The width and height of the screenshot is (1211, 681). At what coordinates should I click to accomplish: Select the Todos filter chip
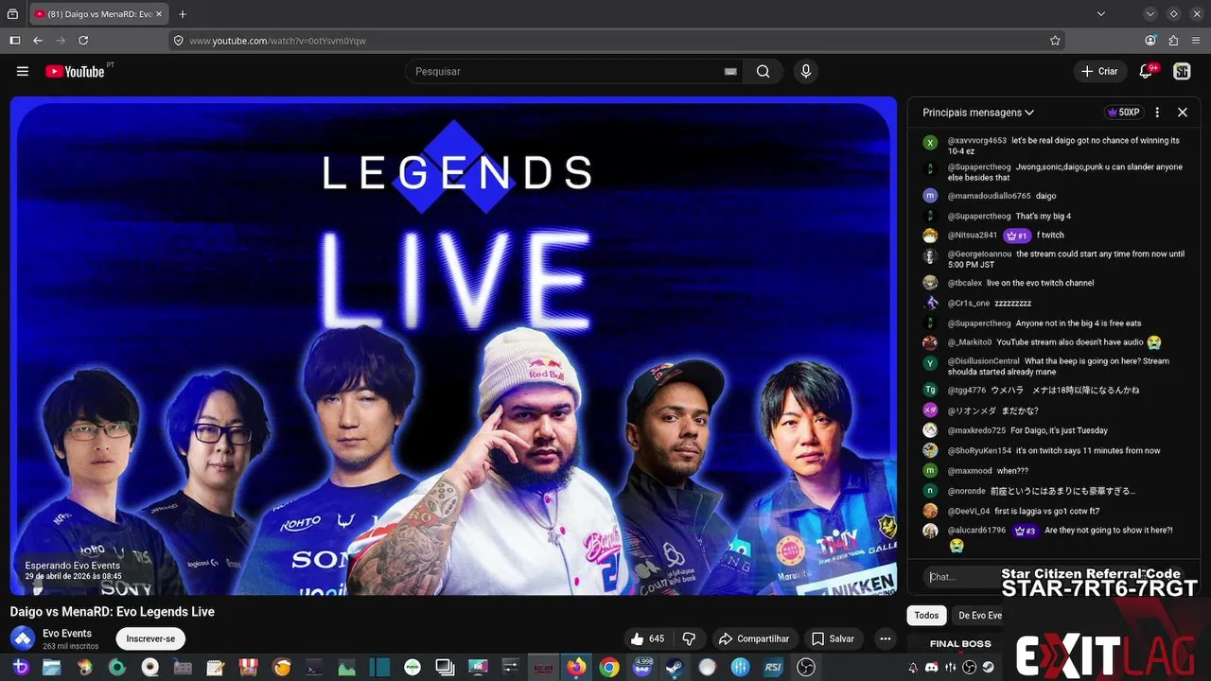coord(926,616)
